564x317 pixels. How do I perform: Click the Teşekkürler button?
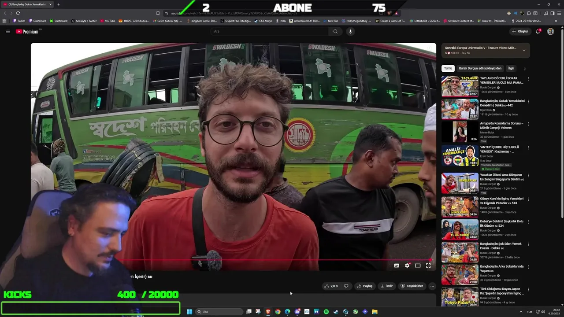(412, 286)
